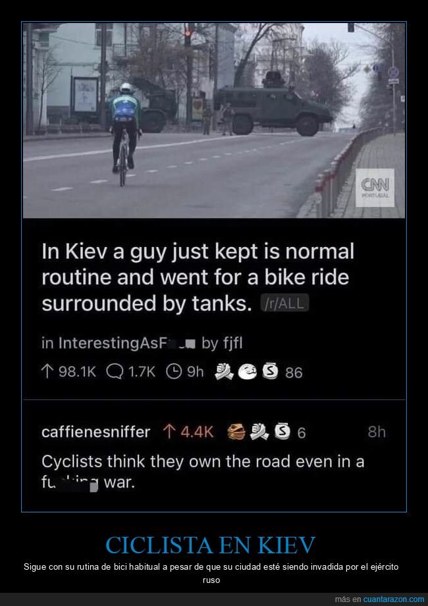This screenshot has width=428, height=606.
Task: Open the caffienesniffer user profile
Action: (x=95, y=431)
